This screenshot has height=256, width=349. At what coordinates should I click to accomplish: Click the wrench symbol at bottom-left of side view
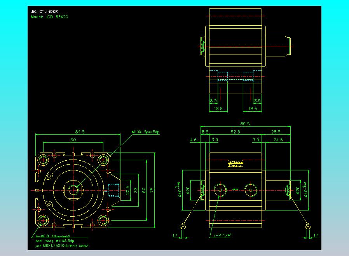pyautogui.click(x=183, y=226)
